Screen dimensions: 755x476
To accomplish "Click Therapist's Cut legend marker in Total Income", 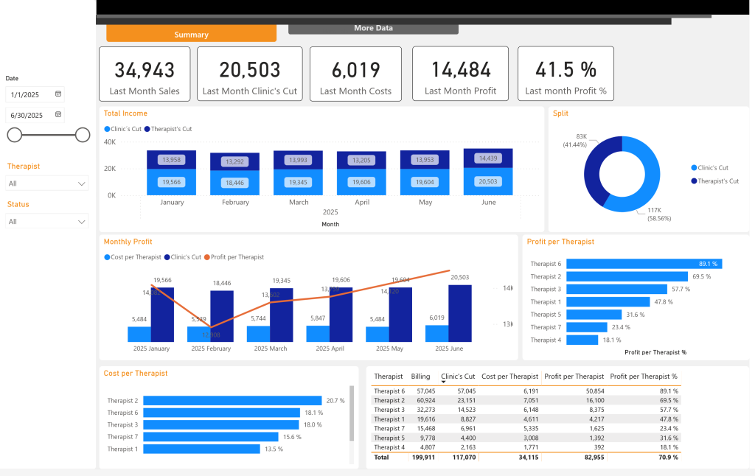I will [x=147, y=129].
